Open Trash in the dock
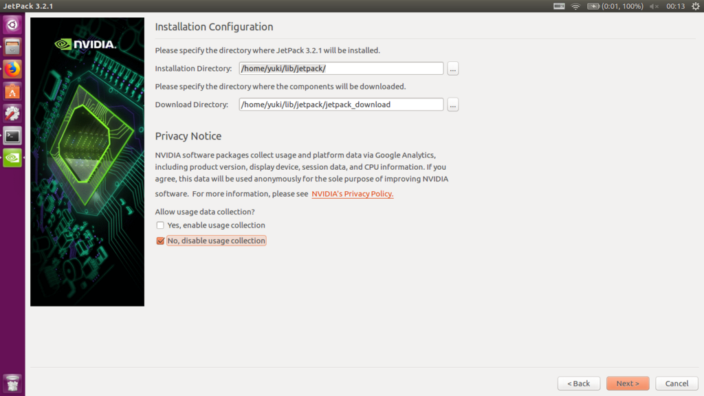704x396 pixels. point(12,384)
